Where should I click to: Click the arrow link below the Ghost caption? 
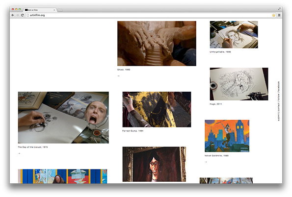(118, 76)
